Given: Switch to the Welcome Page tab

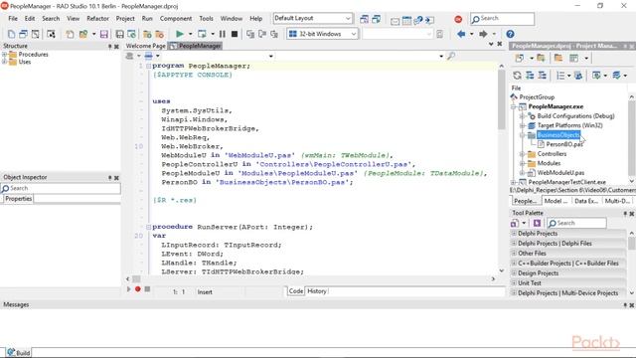Looking at the screenshot, I should point(145,46).
